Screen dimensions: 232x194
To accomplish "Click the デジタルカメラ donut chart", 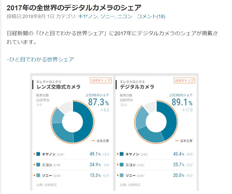I will coord(156,122).
